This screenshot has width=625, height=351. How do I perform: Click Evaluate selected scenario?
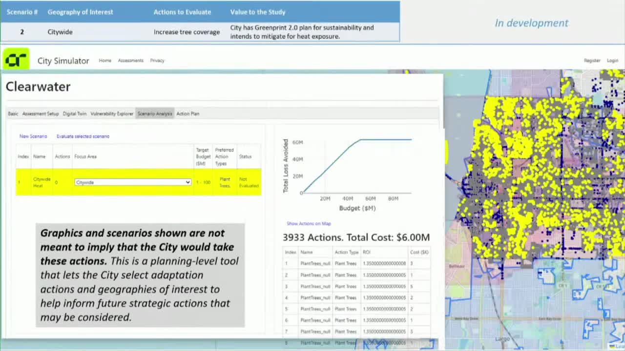click(83, 136)
